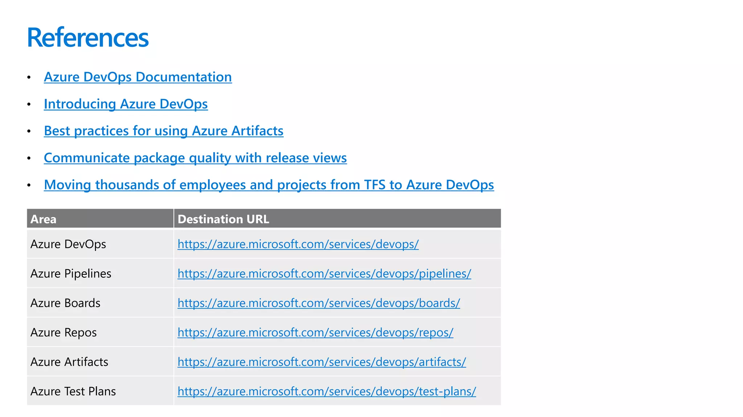Open the devops/pipelines/ URL
743x417 pixels.
[x=324, y=274]
